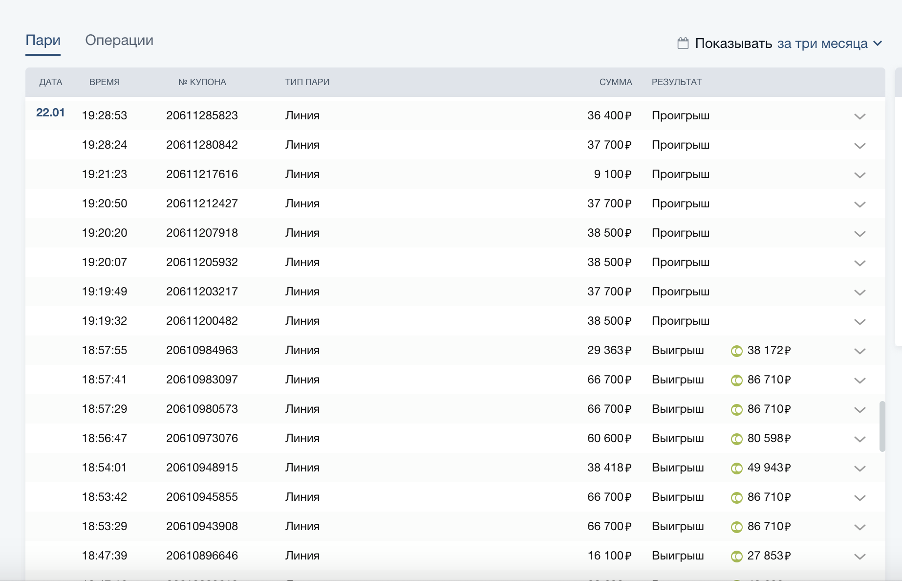Click the calendar icon beside Показывать
This screenshot has width=902, height=581.
pos(683,43)
